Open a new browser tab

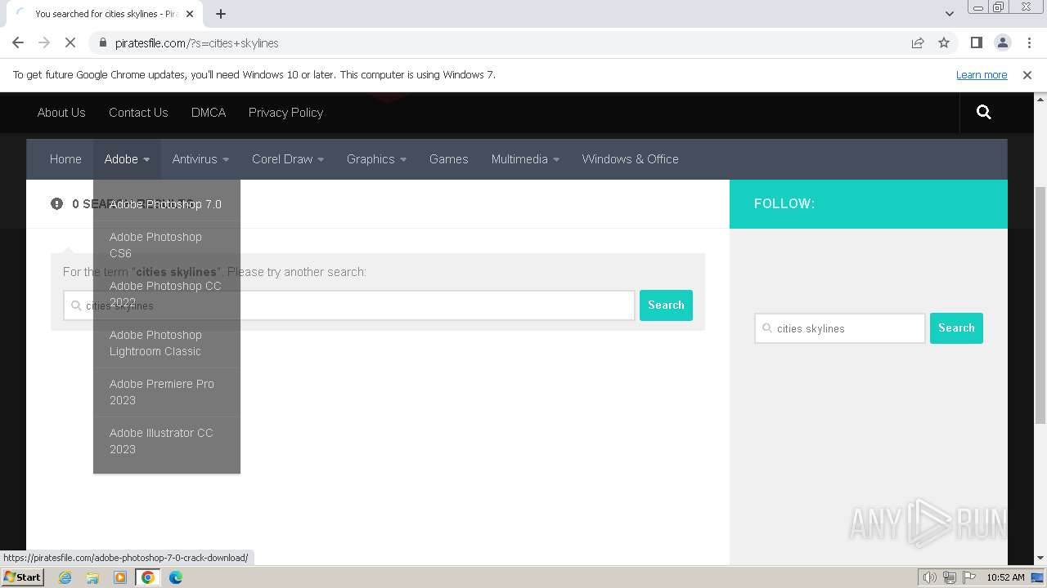[221, 14]
